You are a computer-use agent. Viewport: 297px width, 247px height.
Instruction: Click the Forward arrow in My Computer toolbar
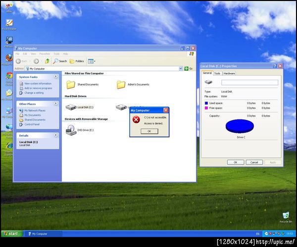click(36, 61)
